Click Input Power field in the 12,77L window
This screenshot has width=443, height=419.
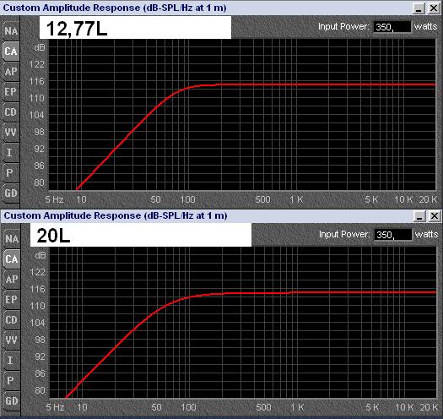coord(392,27)
